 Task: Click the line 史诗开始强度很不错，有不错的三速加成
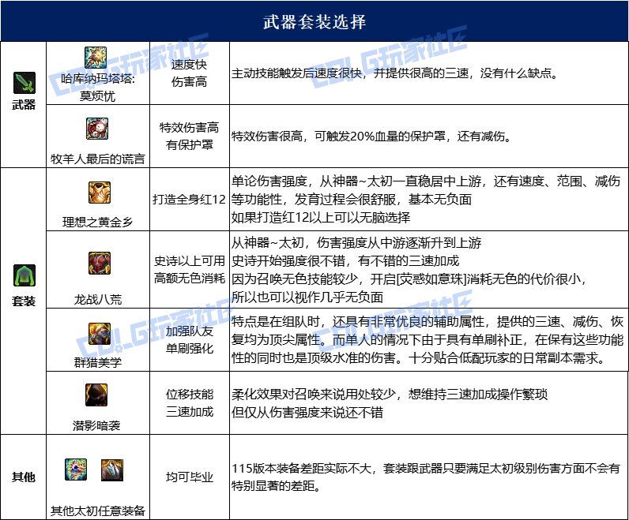pos(345,261)
